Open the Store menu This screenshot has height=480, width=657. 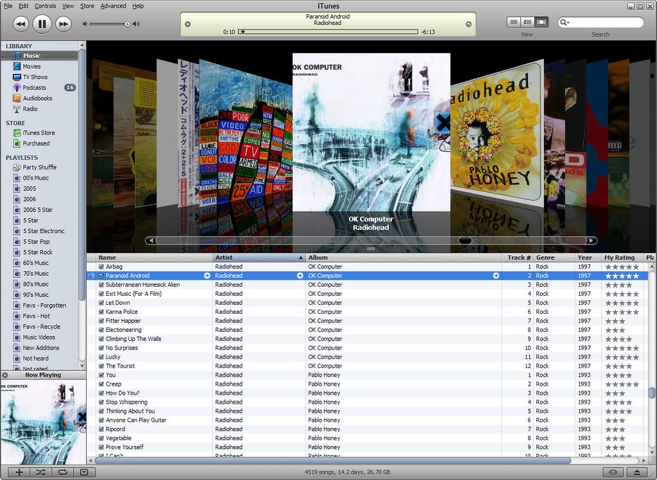[x=87, y=6]
